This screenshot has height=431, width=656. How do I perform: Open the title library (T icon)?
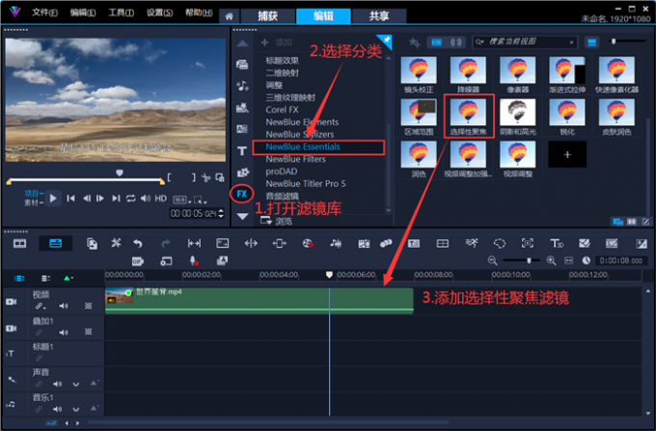(x=241, y=151)
